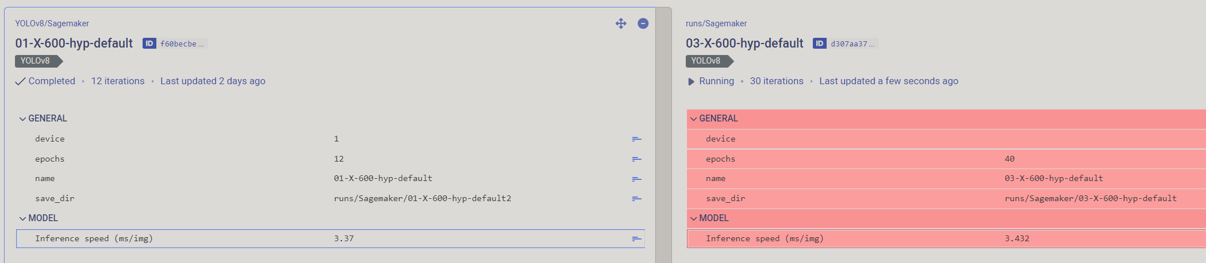Open the runs/Sagemaker project link
Screen dimensions: 1206x263
tap(716, 23)
